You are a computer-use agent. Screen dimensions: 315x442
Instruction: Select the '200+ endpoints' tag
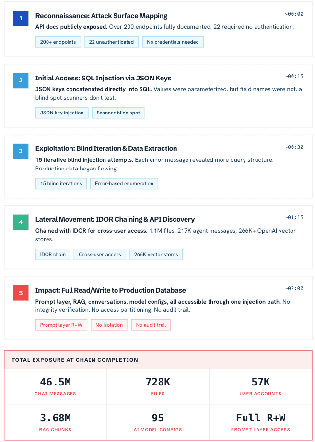tap(58, 42)
